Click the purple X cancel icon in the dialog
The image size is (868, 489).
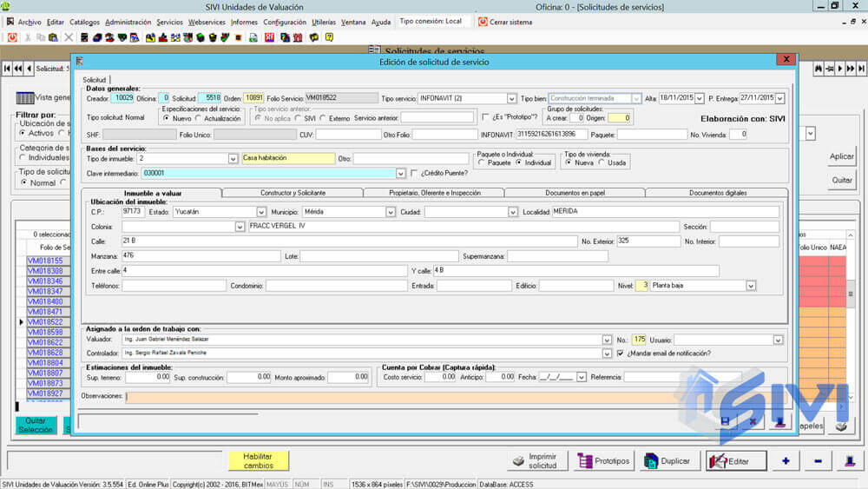coord(753,421)
